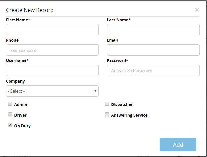Close the Create New Record dialog

click(197, 10)
